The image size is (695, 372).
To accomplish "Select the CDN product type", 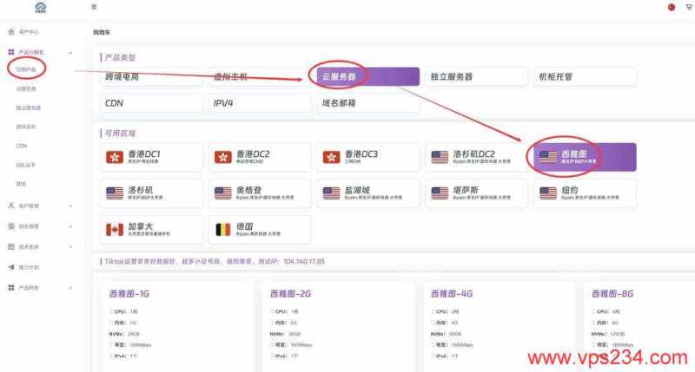I will (x=151, y=103).
